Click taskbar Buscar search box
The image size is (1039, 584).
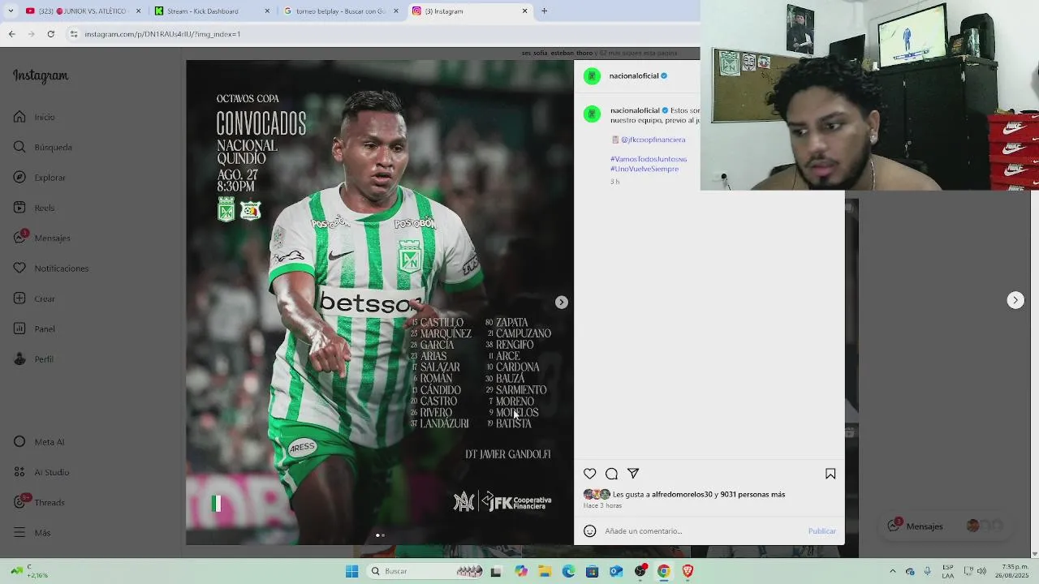[x=426, y=571]
